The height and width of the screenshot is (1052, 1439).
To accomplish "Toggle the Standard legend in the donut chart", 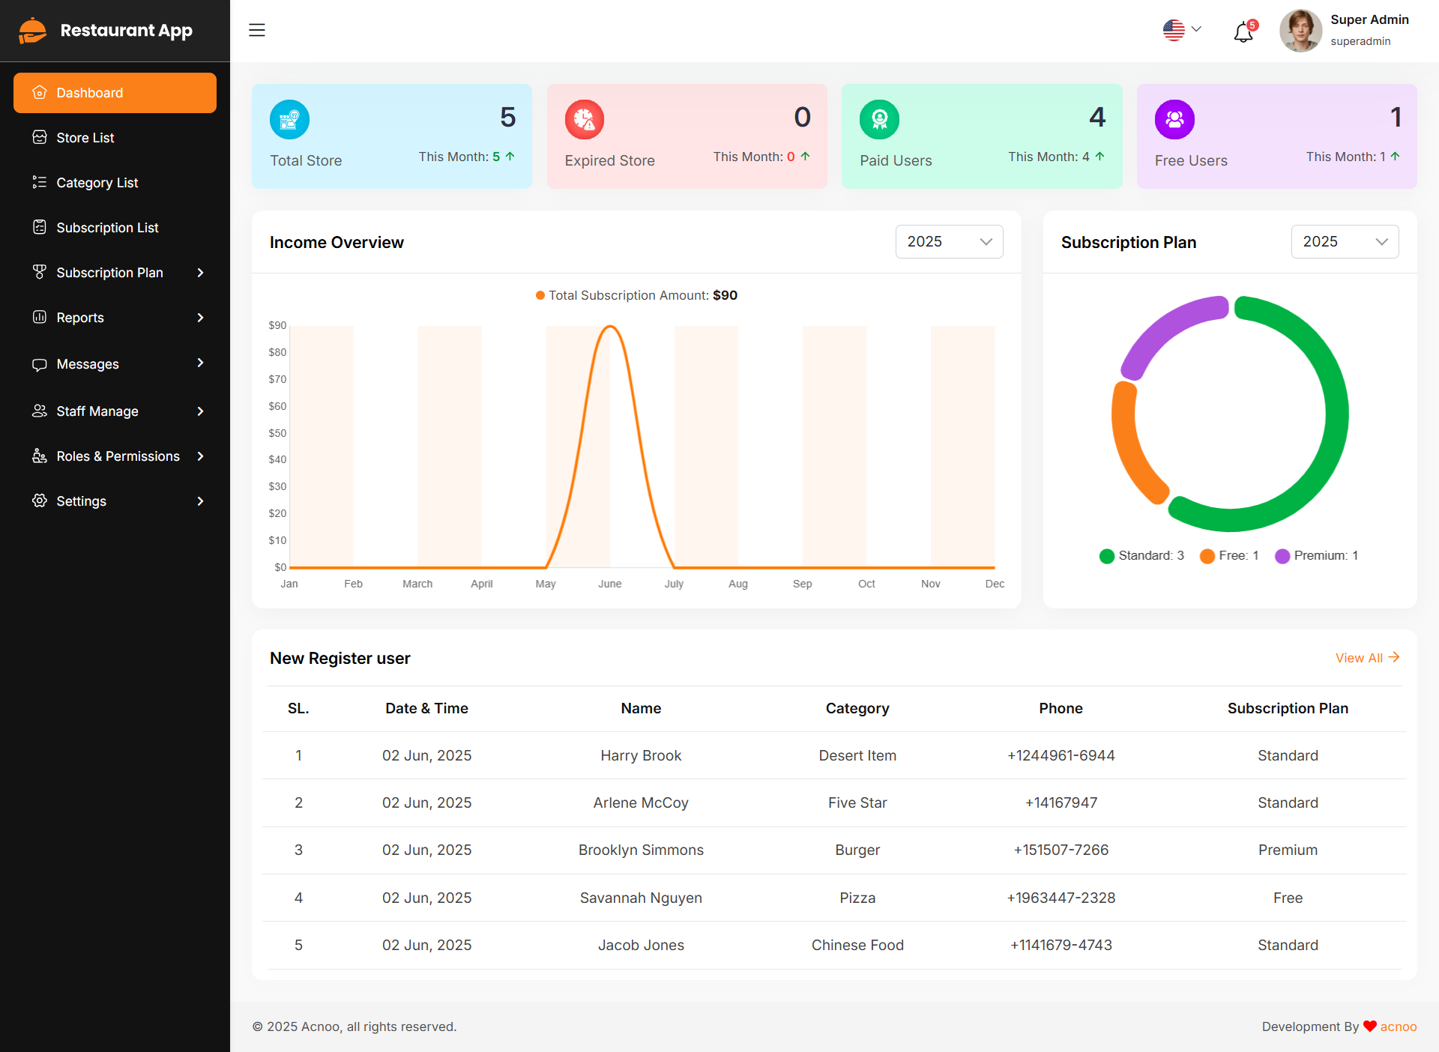I will [x=1141, y=556].
